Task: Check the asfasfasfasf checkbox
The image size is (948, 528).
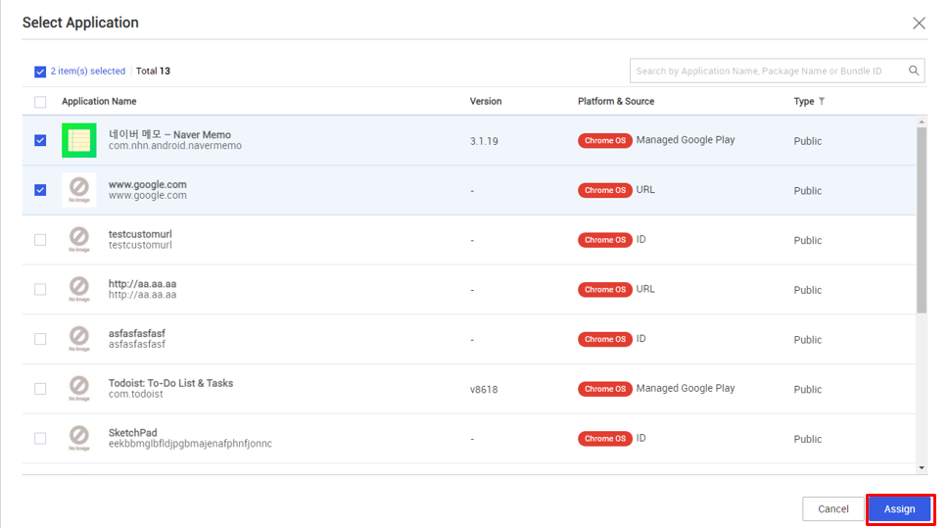Action: (x=40, y=339)
